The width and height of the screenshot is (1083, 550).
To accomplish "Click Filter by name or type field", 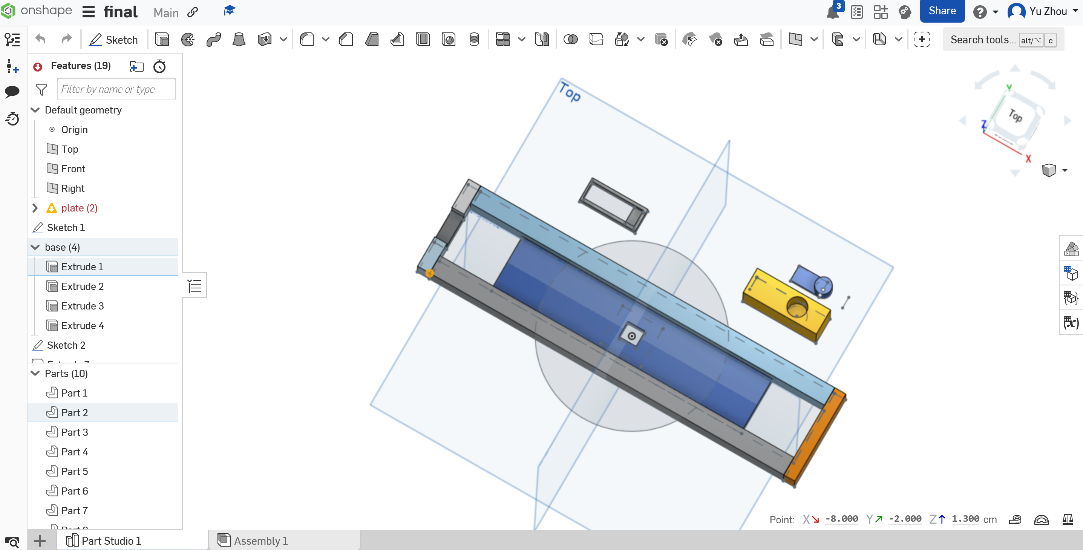I will pyautogui.click(x=115, y=89).
